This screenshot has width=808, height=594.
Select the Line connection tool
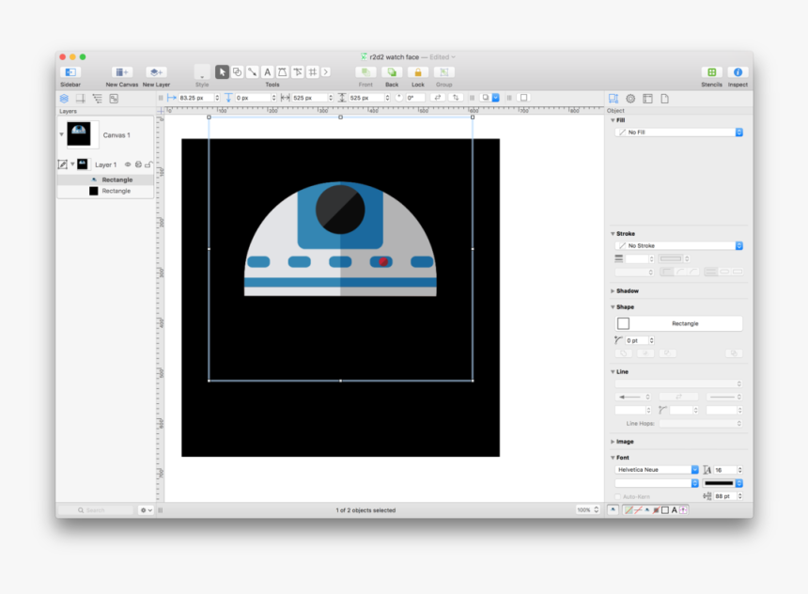[x=252, y=72]
